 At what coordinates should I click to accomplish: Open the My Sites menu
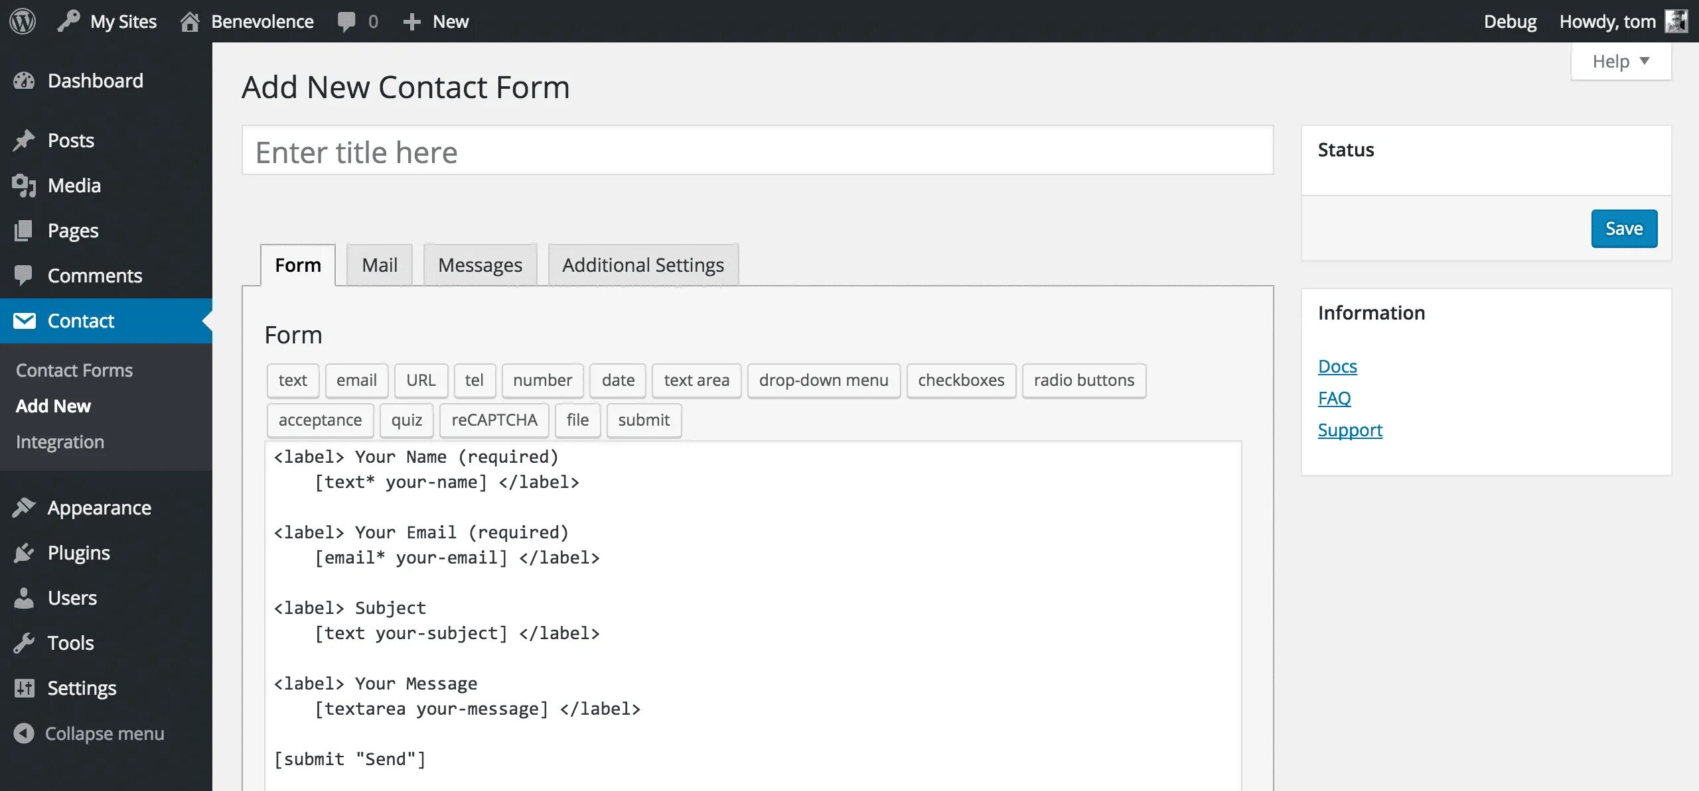coord(107,21)
